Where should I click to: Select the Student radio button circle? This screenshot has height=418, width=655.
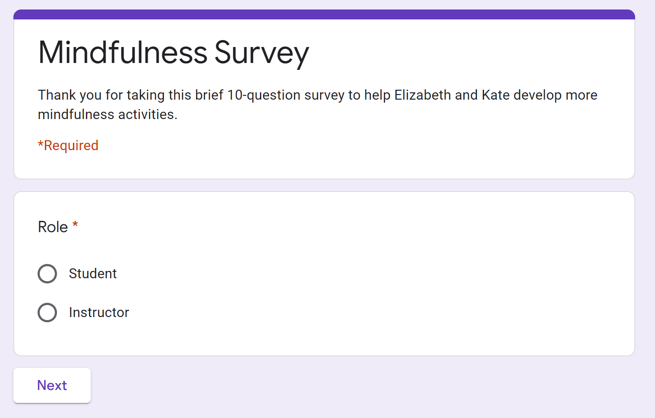pos(47,273)
